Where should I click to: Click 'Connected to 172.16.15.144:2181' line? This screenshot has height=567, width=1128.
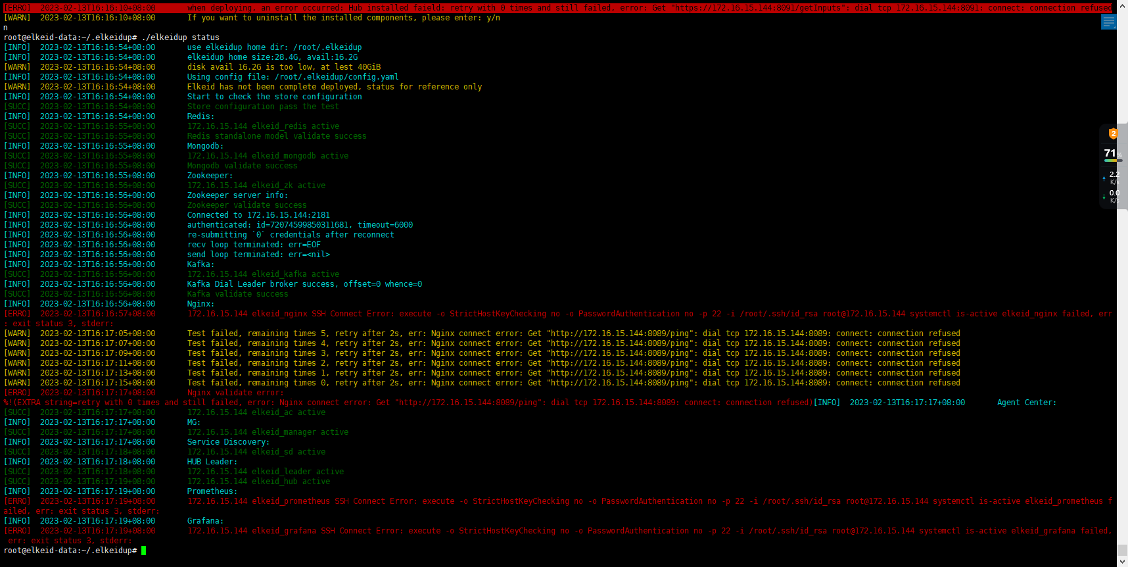tap(259, 215)
